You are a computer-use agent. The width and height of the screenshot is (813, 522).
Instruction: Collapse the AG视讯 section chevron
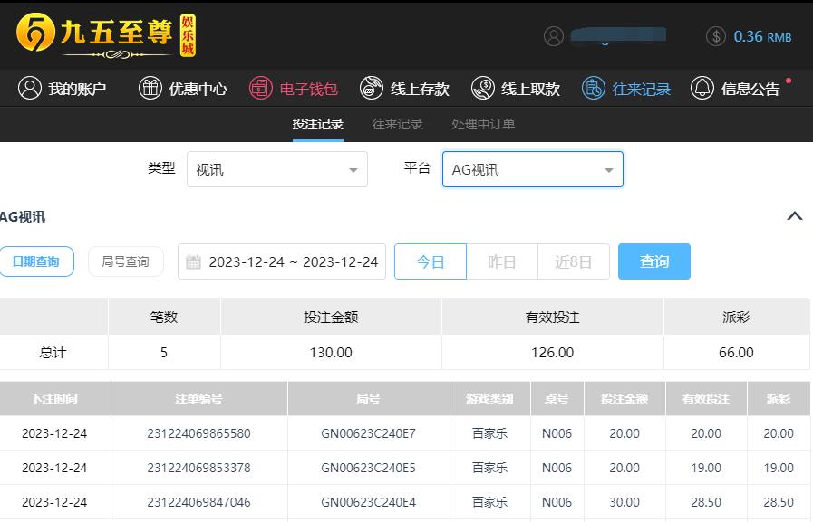click(794, 215)
